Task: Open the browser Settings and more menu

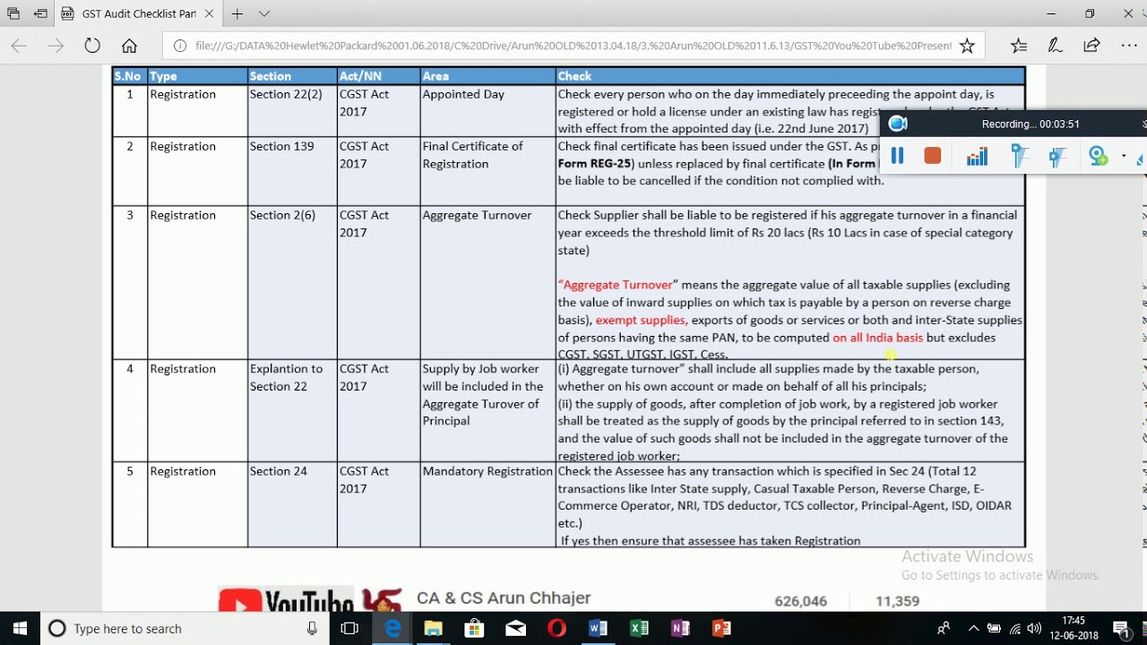Action: [x=1128, y=46]
